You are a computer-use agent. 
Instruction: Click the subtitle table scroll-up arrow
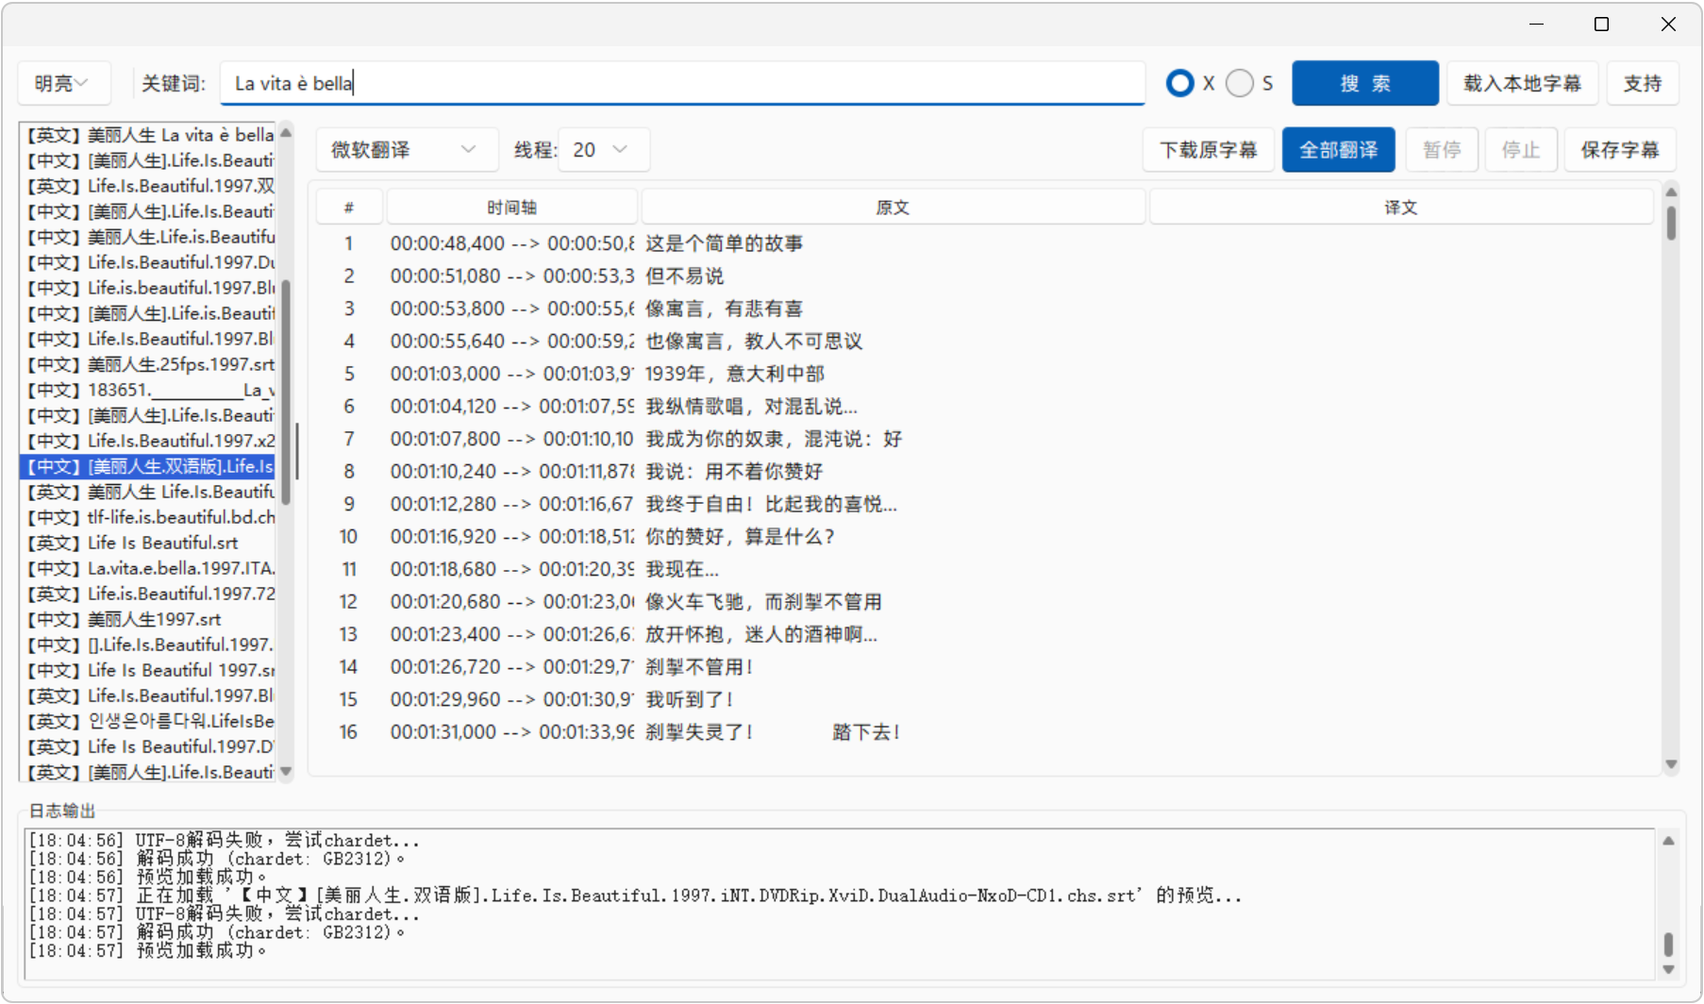click(x=1671, y=192)
